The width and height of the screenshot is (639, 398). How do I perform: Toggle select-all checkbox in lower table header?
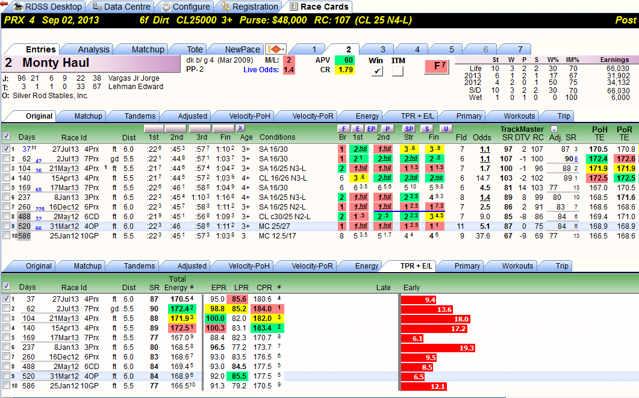click(6, 286)
